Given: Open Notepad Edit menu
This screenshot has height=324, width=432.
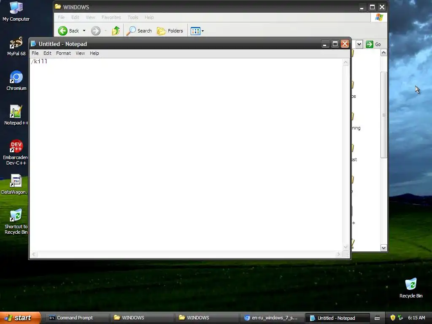Looking at the screenshot, I should point(47,53).
